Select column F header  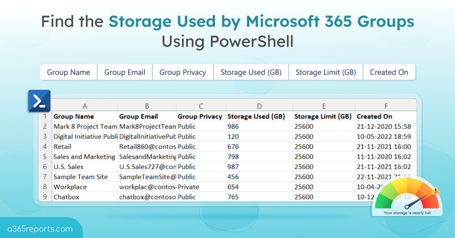[x=385, y=106]
